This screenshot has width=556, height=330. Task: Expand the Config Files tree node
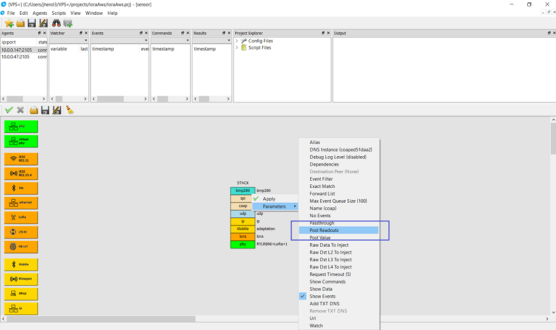pos(237,41)
